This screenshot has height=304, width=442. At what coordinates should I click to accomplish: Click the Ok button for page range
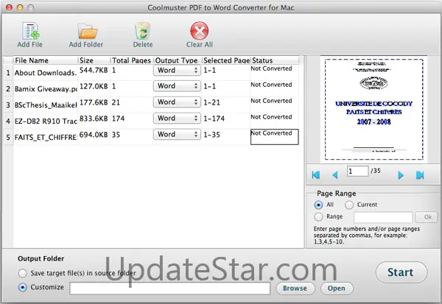click(427, 217)
